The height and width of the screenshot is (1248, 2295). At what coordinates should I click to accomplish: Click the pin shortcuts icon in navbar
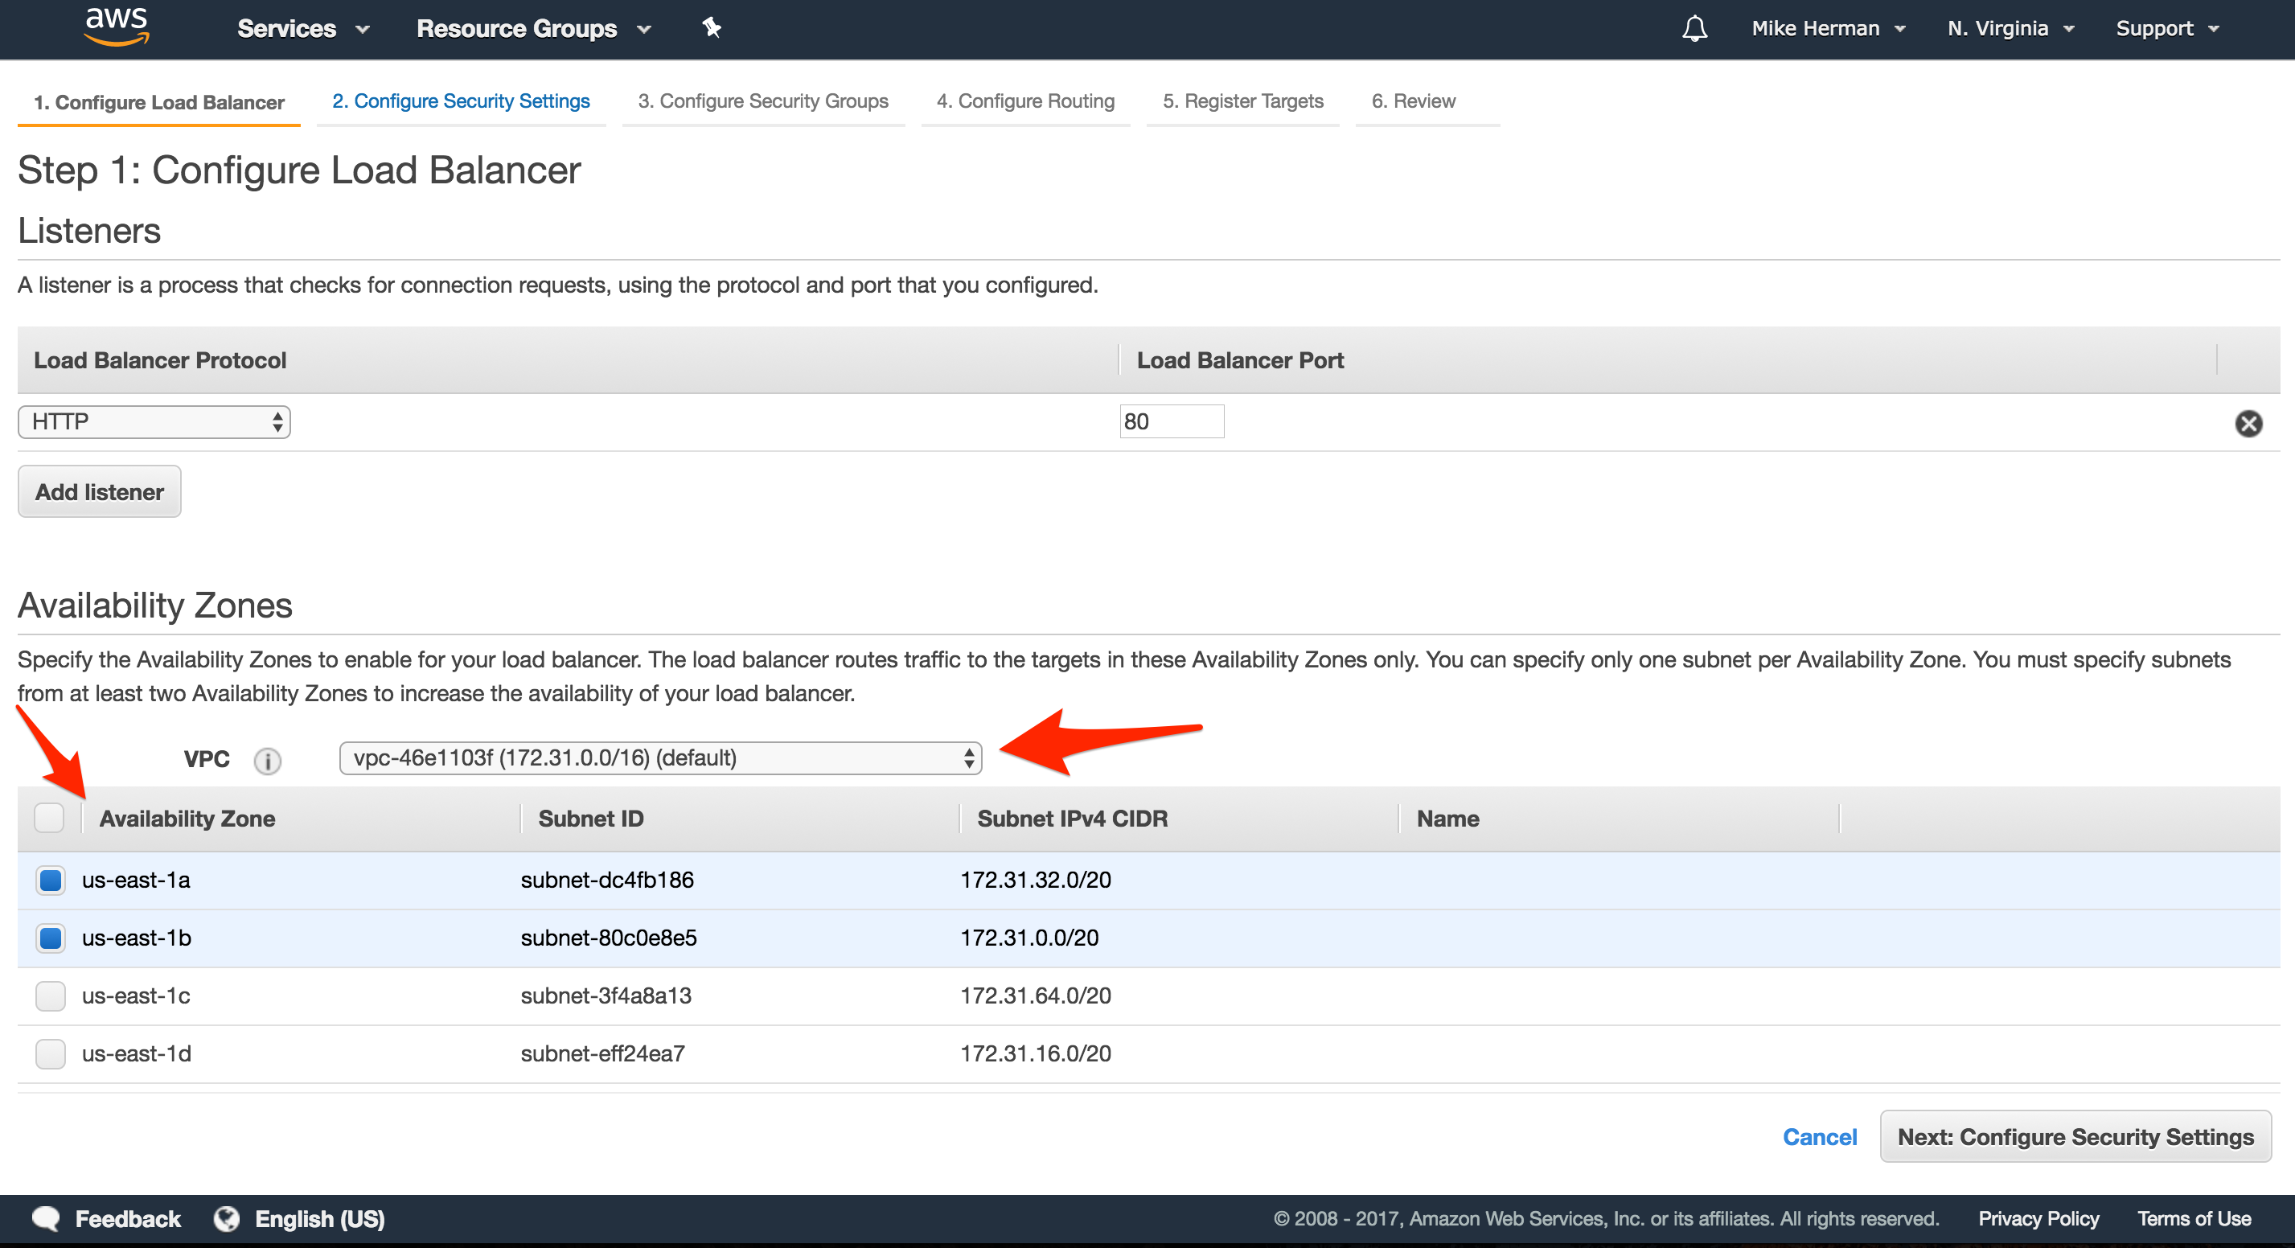click(x=711, y=27)
